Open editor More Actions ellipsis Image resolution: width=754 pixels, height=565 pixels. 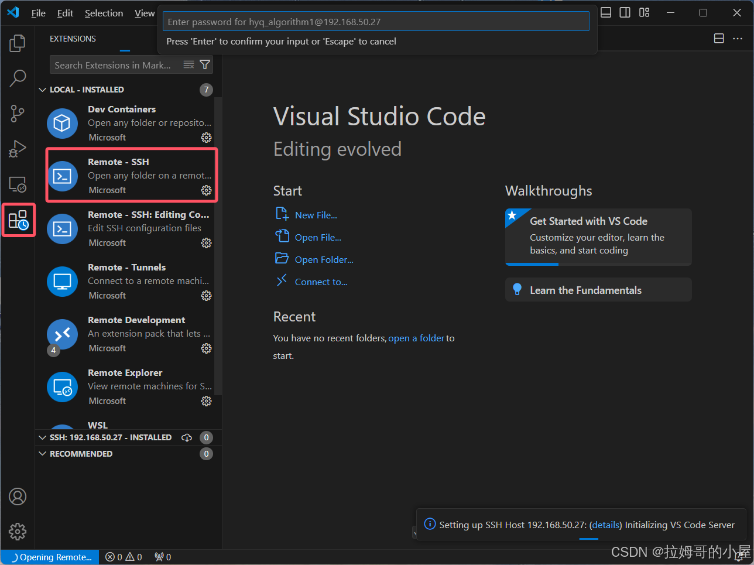tap(738, 39)
